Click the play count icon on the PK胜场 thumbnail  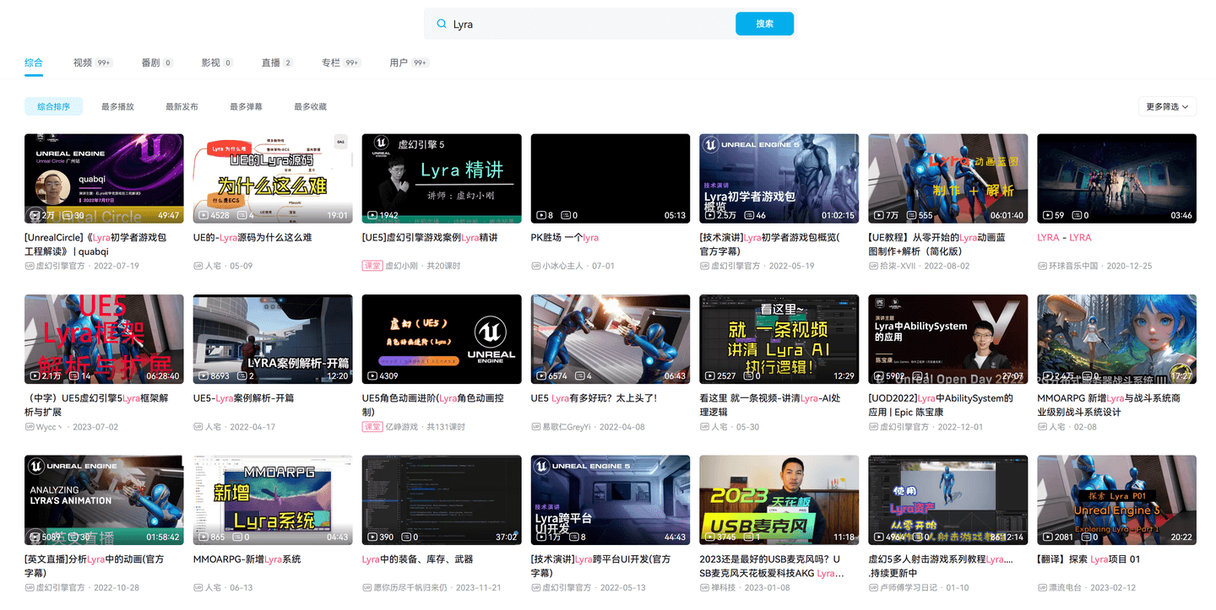[x=540, y=216]
